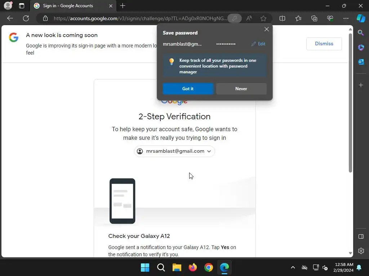This screenshot has height=276, width=369.
Task: Open File Explorer from taskbar
Action: click(177, 267)
